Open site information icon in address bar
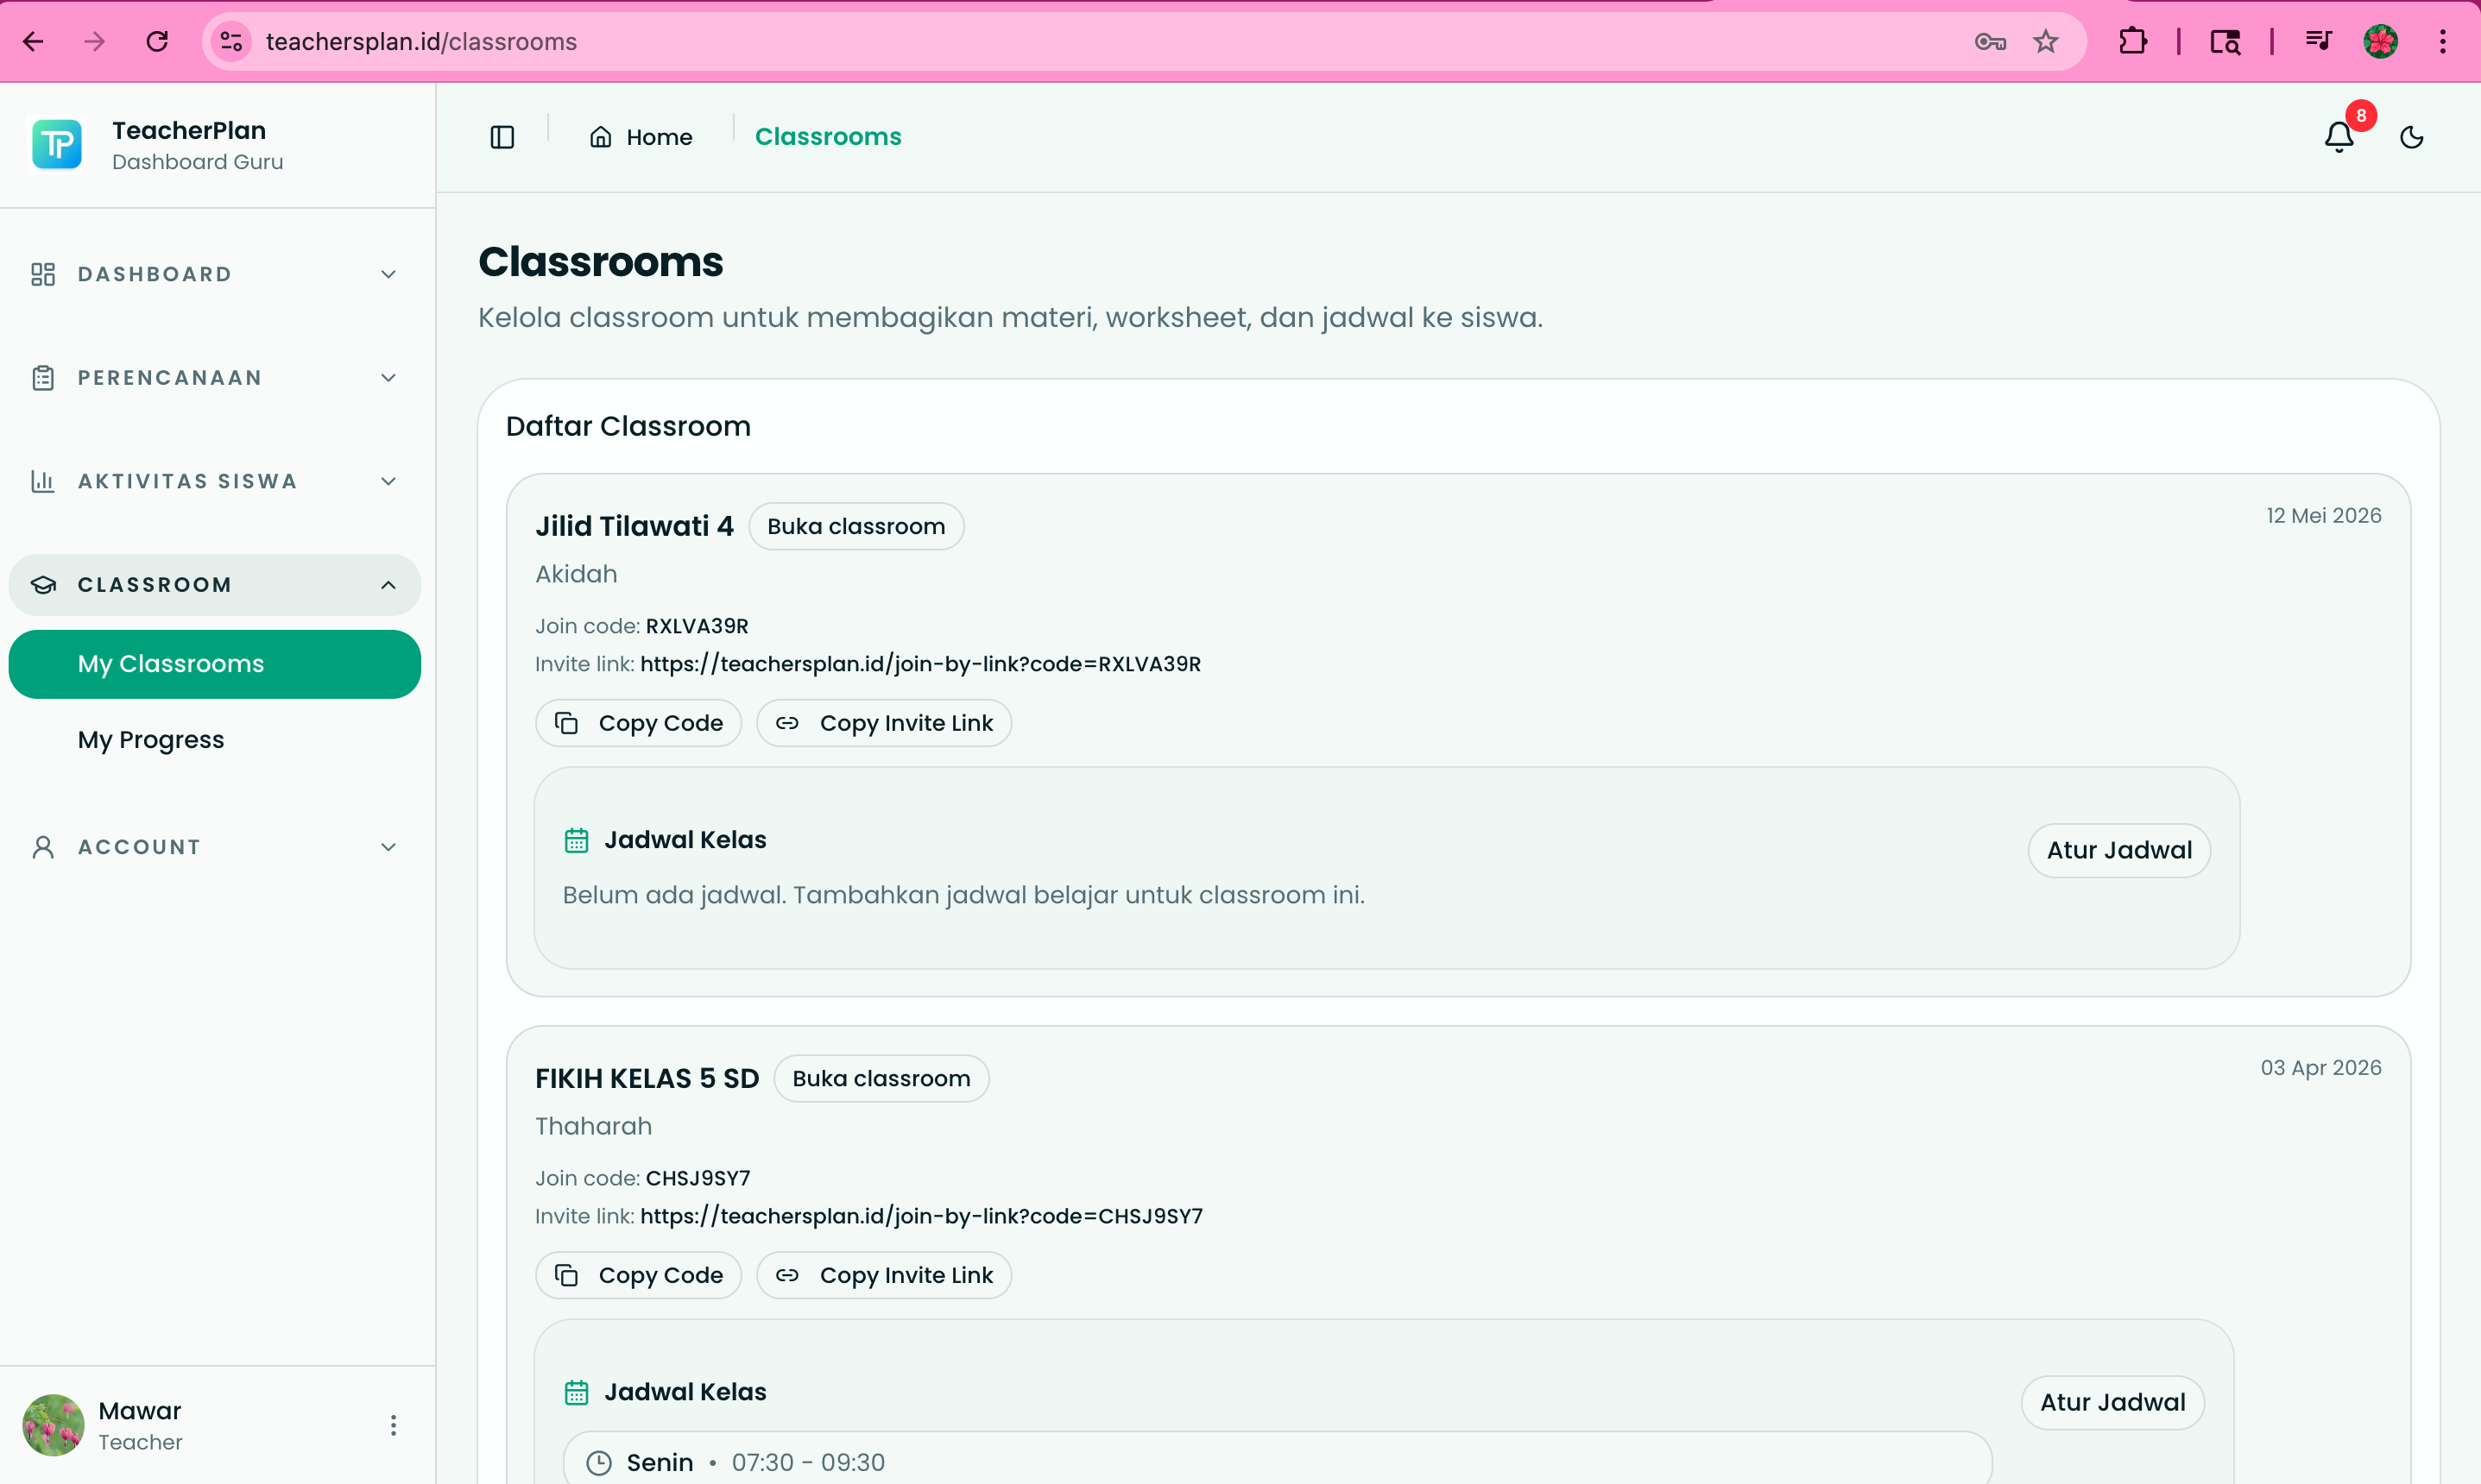This screenshot has height=1484, width=2481. coord(231,41)
